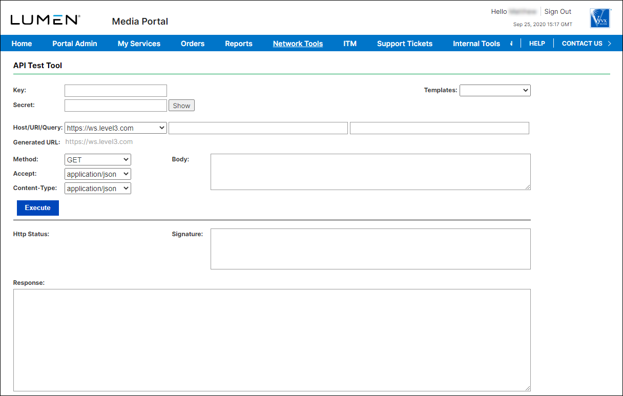The height and width of the screenshot is (396, 623).
Task: Focus the Query input field
Action: pos(440,128)
